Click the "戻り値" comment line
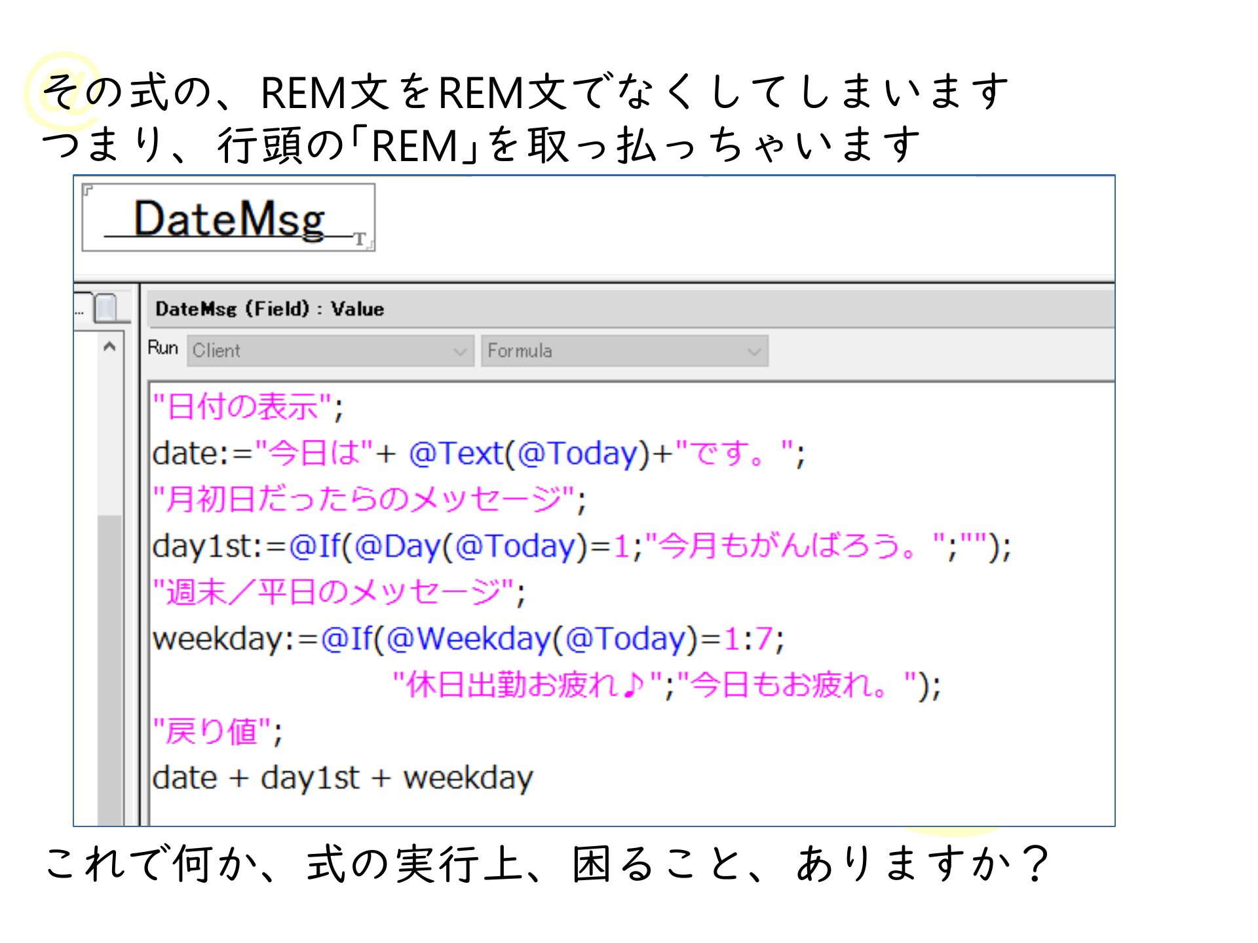 pyautogui.click(x=217, y=731)
